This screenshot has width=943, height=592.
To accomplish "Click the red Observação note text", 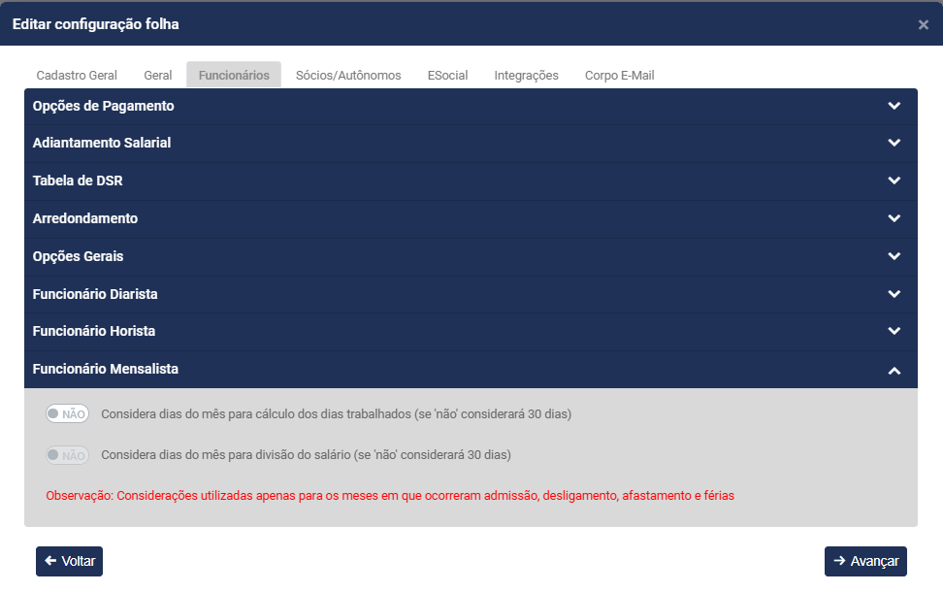I will [390, 496].
